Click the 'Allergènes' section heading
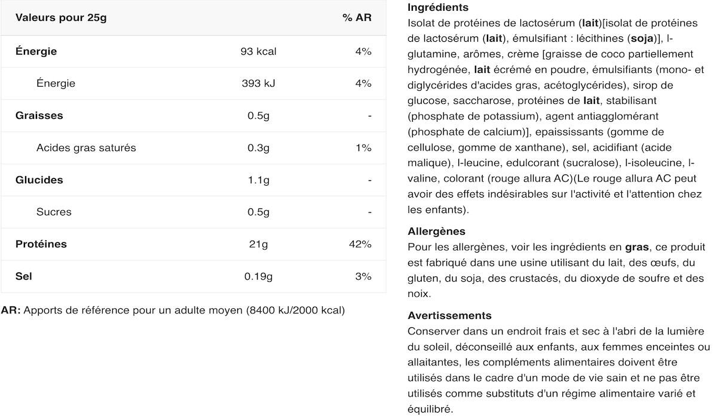This screenshot has width=717, height=418. tap(436, 231)
